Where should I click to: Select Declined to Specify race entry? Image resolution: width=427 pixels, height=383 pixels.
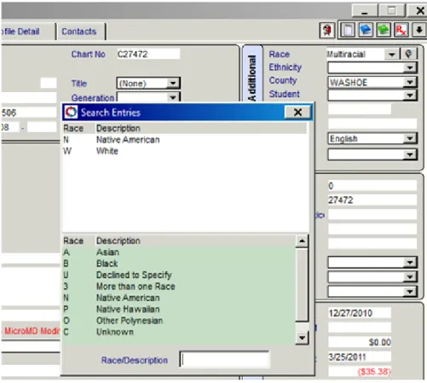click(179, 275)
